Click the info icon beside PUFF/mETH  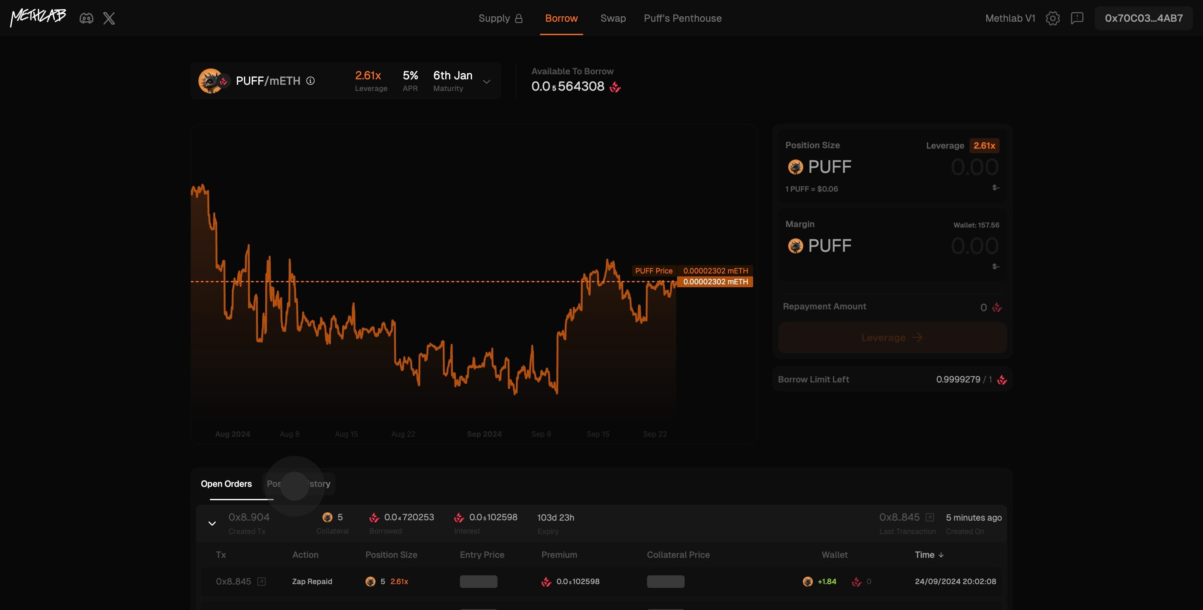tap(310, 81)
